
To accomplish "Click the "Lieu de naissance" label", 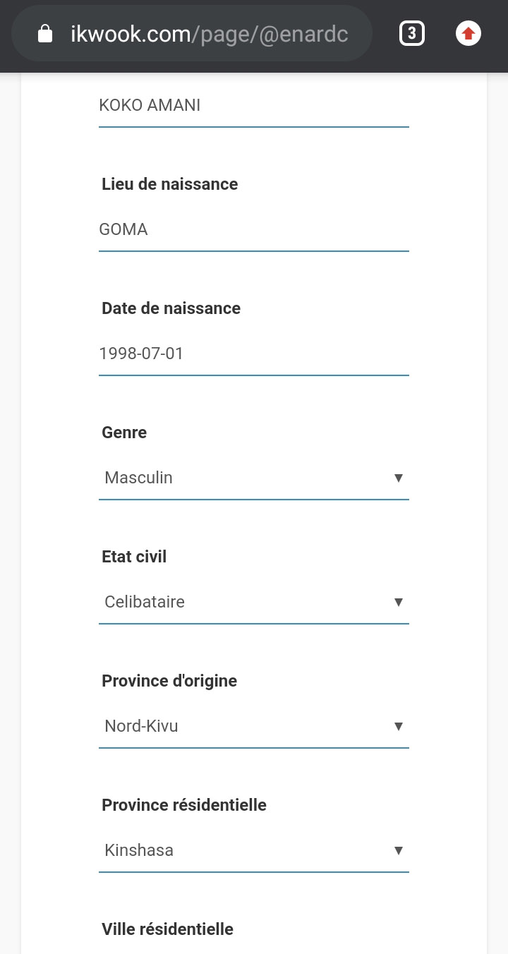I will [169, 184].
